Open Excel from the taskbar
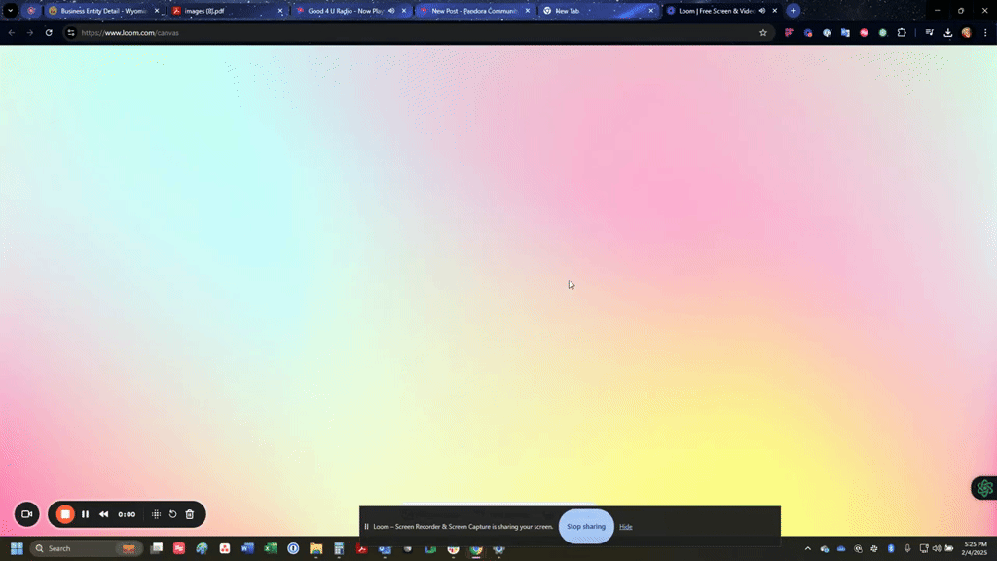This screenshot has width=997, height=561. pyautogui.click(x=271, y=548)
